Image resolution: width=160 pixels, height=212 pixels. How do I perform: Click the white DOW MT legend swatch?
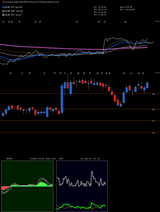(4, 11)
